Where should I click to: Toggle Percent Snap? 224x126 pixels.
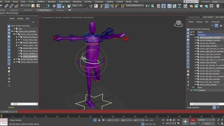(112, 6)
